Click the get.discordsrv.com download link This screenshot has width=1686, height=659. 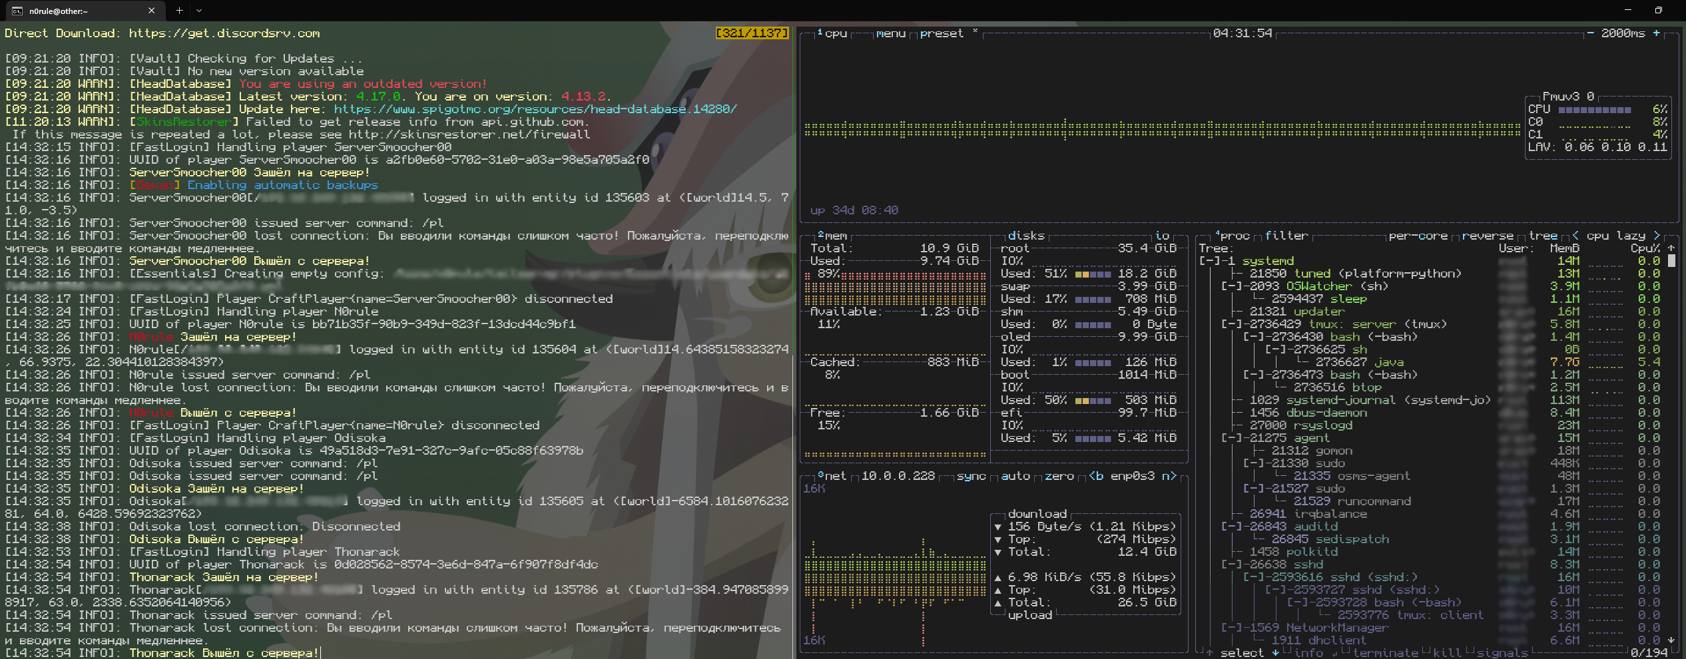tap(224, 33)
